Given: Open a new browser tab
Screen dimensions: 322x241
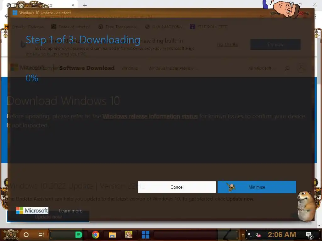Looking at the screenshot, I should click(x=85, y=5).
